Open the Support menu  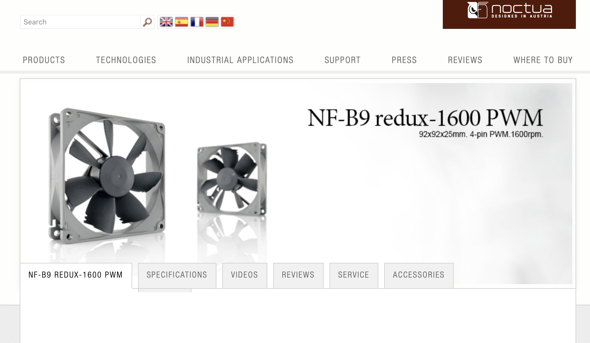coord(342,60)
